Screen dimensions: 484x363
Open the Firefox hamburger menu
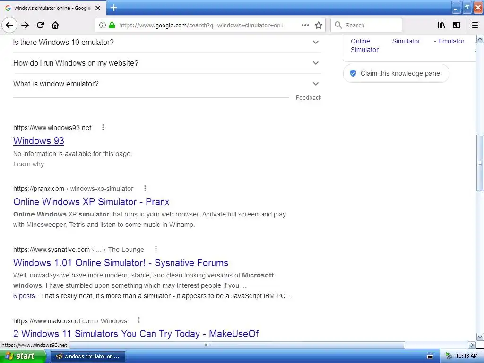(475, 26)
